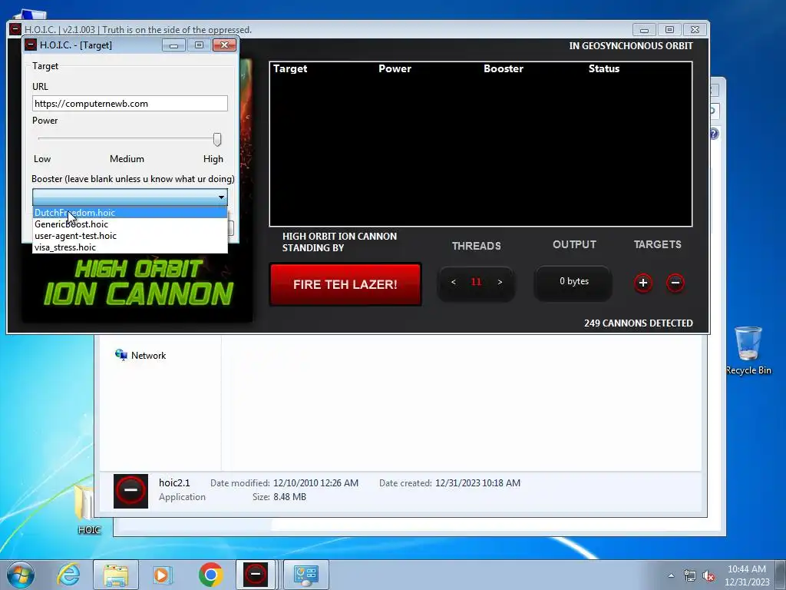Click the Date modified value in Explorer
The height and width of the screenshot is (590, 786).
[x=315, y=483]
